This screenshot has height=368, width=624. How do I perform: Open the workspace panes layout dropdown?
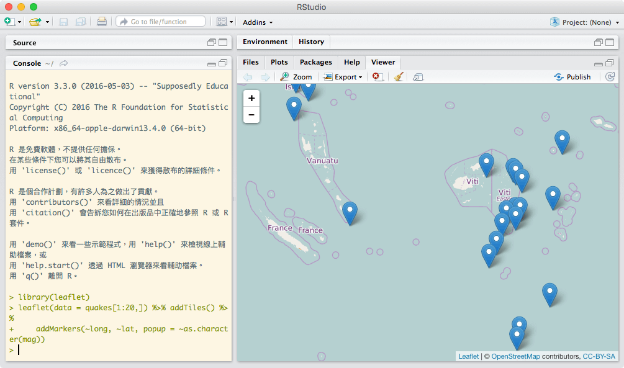[225, 22]
